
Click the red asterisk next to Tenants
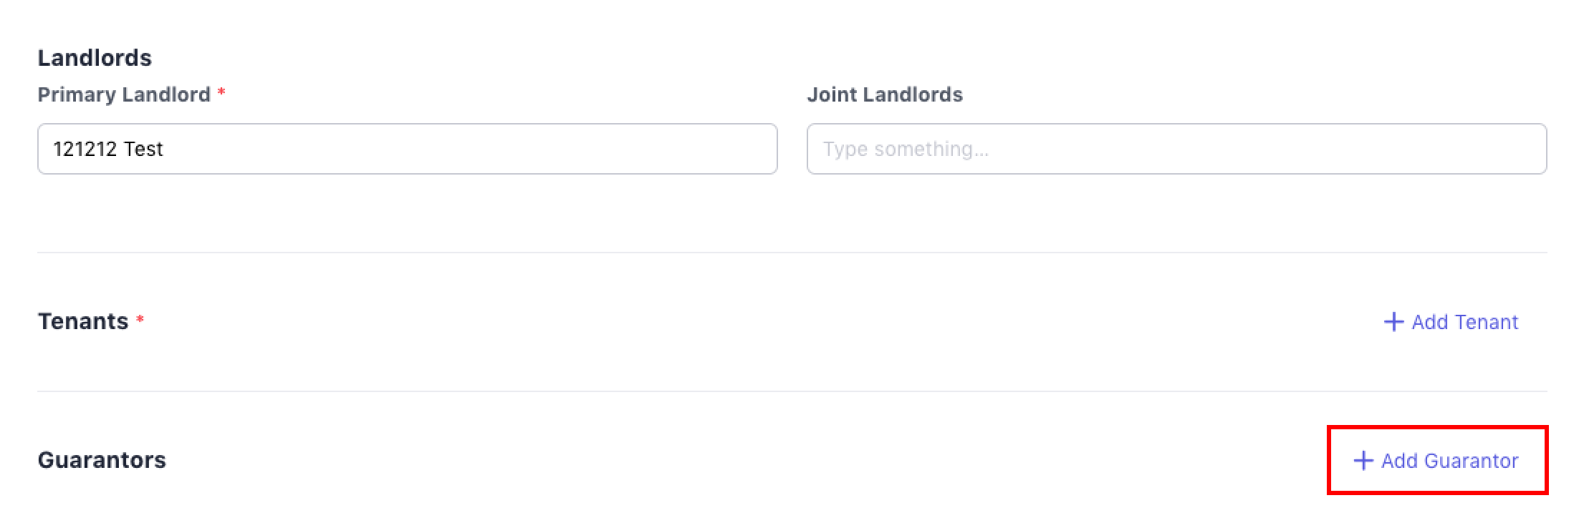[x=140, y=320]
